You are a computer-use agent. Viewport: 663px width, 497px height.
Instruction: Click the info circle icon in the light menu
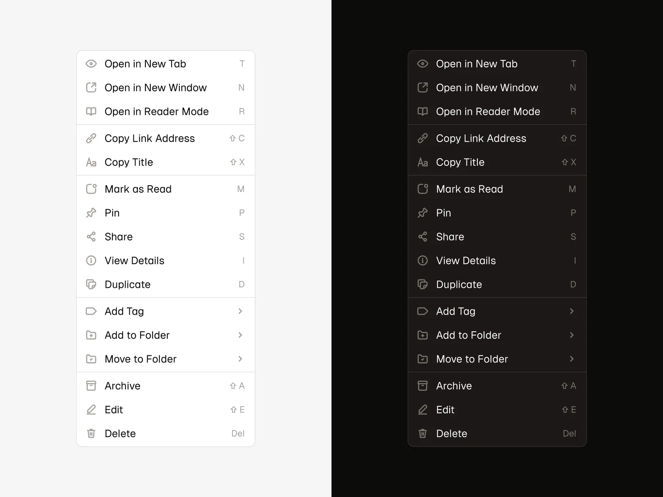pyautogui.click(x=91, y=261)
